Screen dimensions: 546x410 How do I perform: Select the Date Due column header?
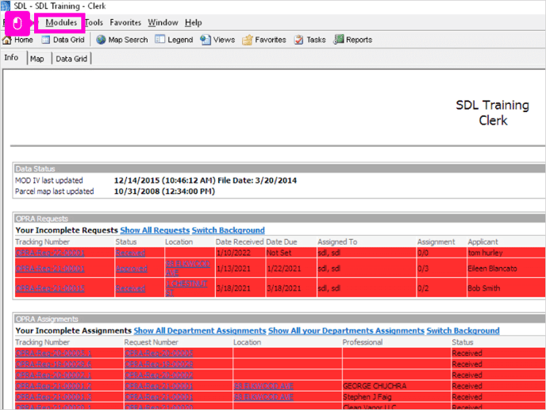282,242
